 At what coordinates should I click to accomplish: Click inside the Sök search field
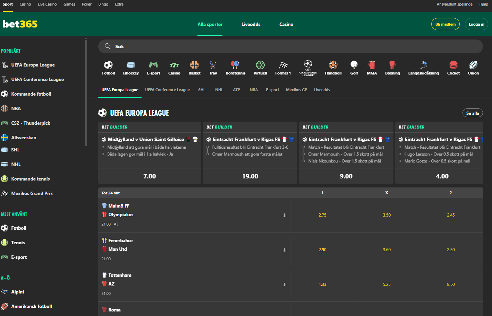(x=243, y=46)
